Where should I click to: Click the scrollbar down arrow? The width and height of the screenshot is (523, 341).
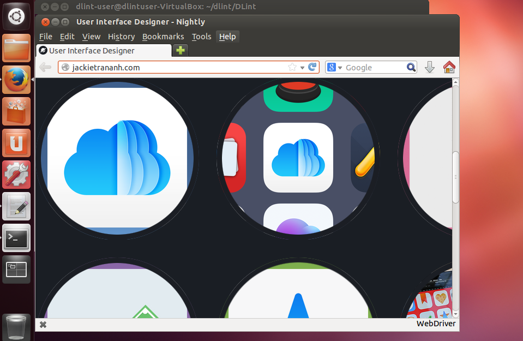point(455,314)
